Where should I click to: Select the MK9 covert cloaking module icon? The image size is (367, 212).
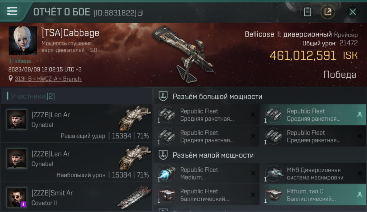click(274, 173)
